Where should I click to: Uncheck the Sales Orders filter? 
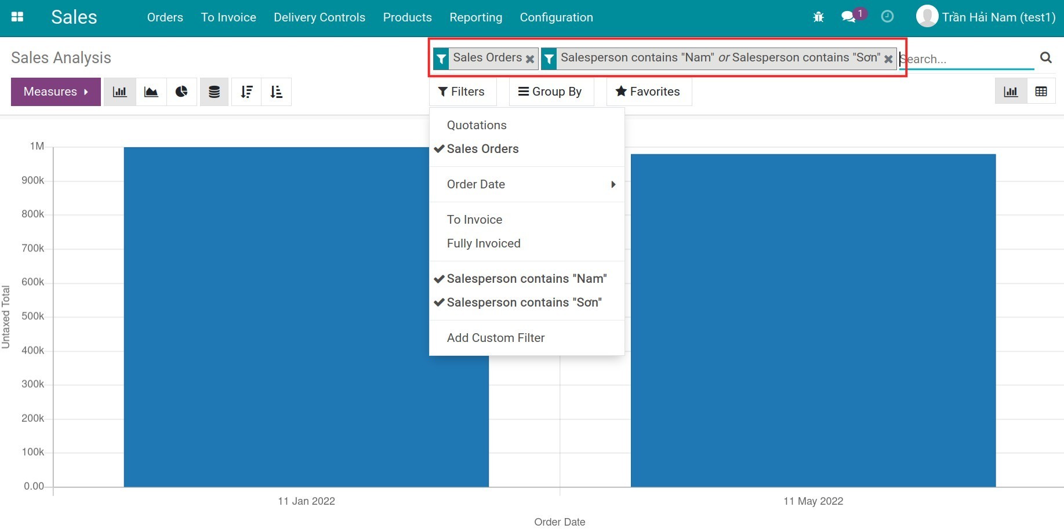(526, 149)
